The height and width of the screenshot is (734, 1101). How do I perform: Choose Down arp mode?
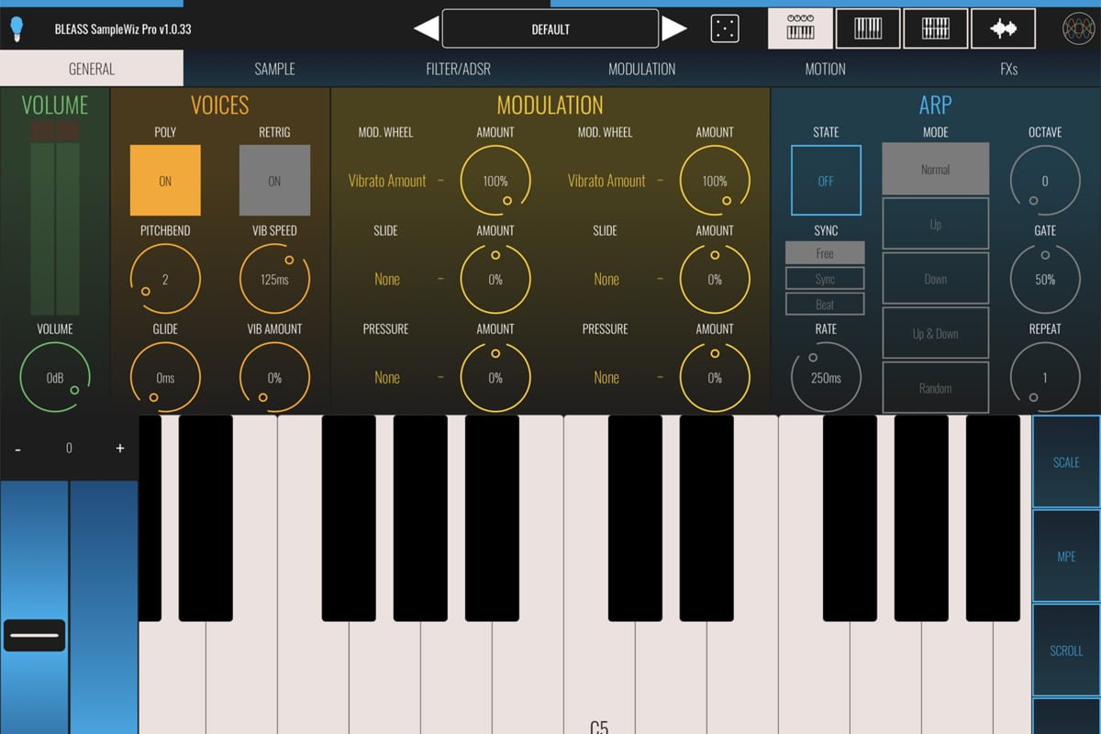click(x=936, y=279)
